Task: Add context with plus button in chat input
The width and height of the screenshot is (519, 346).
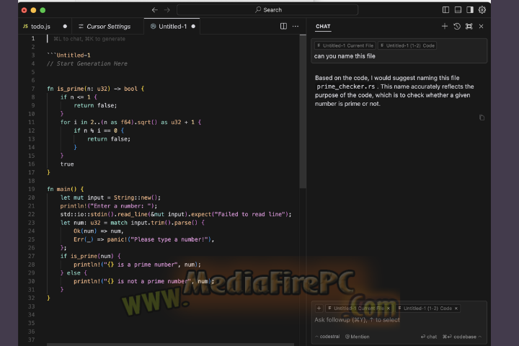Action: [319, 309]
